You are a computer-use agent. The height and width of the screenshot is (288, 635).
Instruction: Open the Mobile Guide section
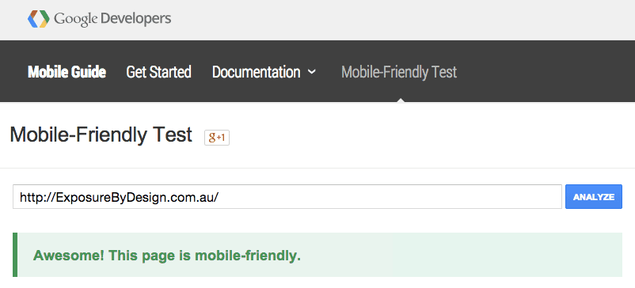tap(67, 72)
